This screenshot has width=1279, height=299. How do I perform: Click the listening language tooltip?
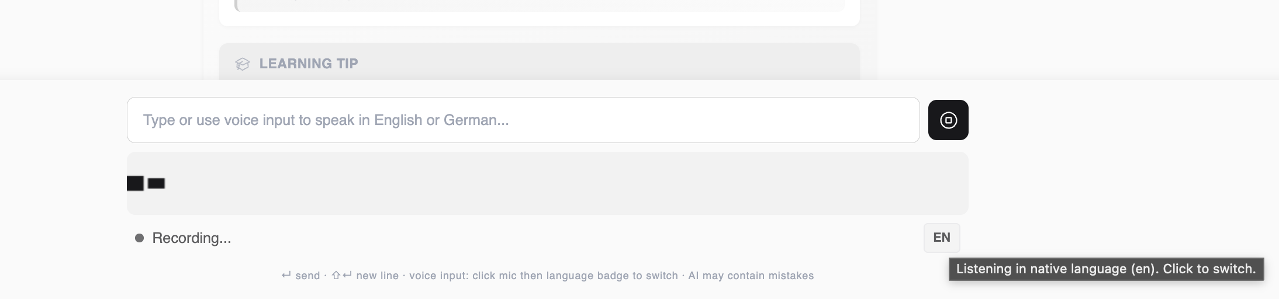pyautogui.click(x=1105, y=269)
